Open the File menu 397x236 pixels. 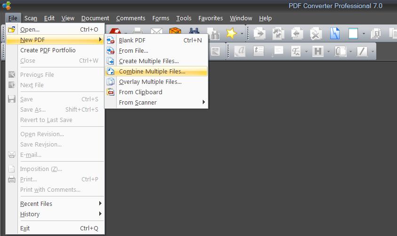coord(13,18)
